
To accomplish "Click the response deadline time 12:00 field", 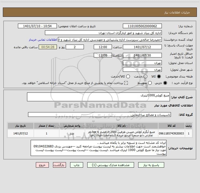I will 103,47.
